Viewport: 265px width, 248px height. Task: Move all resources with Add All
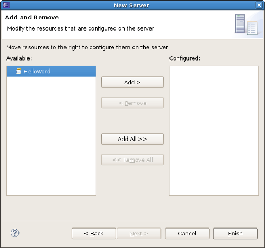pyautogui.click(x=132, y=139)
